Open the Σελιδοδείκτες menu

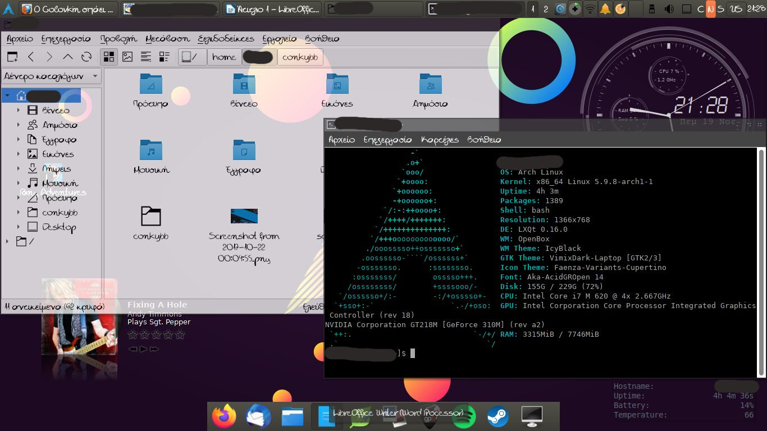(226, 39)
